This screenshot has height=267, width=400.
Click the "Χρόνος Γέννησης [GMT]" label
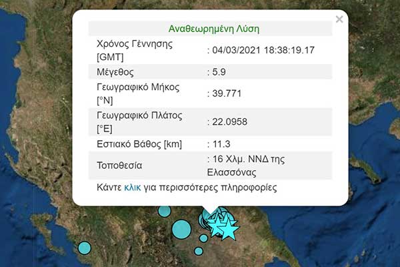pos(135,50)
